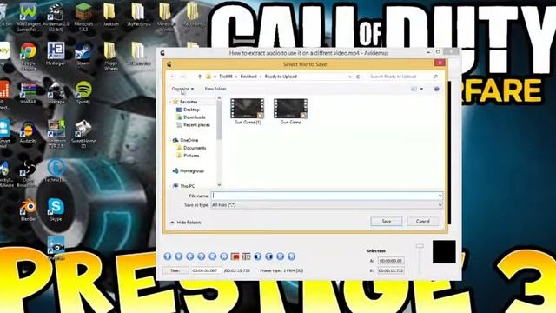
Task: Go to next frame in Avidemux
Action: pos(201,256)
